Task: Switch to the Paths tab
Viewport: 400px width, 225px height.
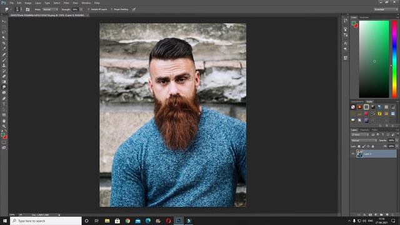Action: [375, 130]
